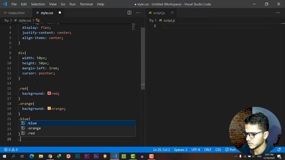Click the Visual Studio Code taskbar icon

coord(114,156)
